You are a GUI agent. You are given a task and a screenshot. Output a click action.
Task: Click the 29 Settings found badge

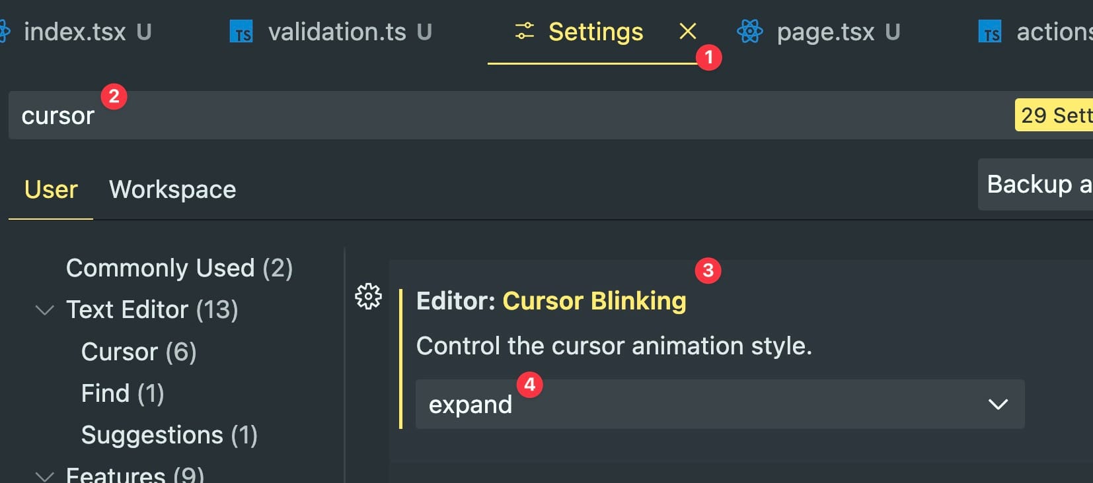pyautogui.click(x=1055, y=115)
